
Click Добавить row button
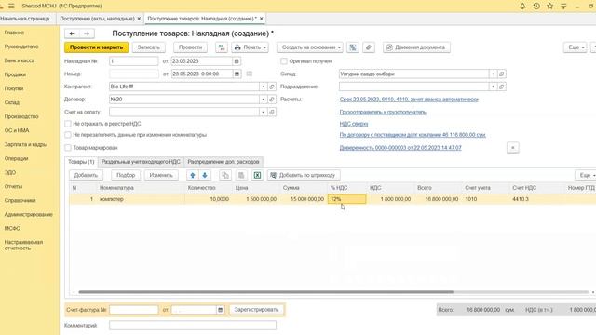tap(86, 175)
